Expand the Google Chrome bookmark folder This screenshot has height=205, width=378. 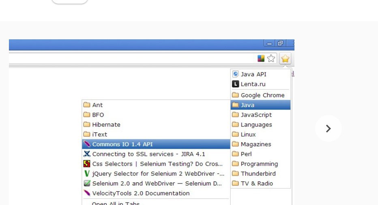(x=261, y=95)
